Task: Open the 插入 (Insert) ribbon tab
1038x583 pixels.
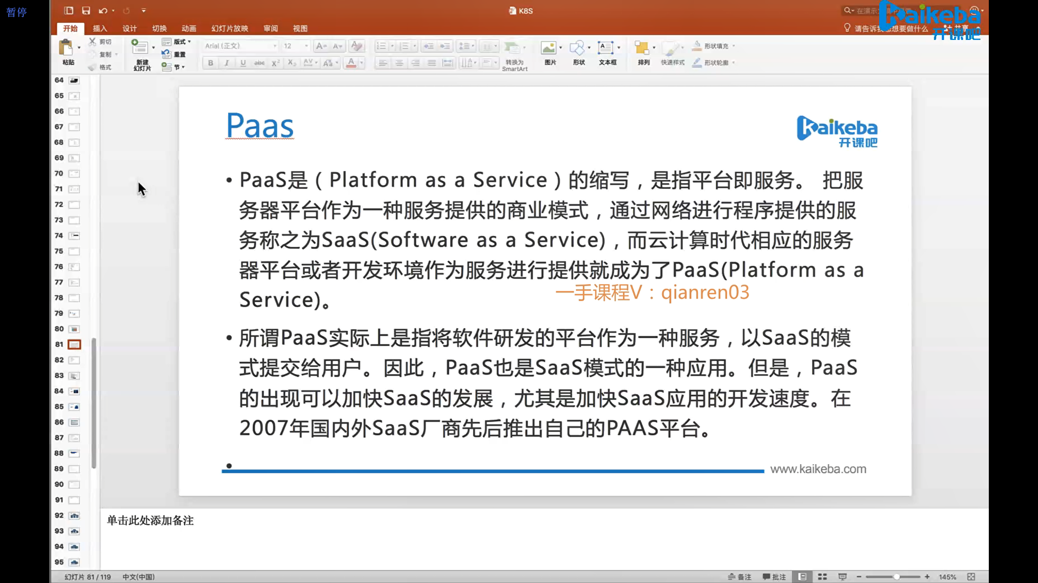Action: pyautogui.click(x=99, y=29)
